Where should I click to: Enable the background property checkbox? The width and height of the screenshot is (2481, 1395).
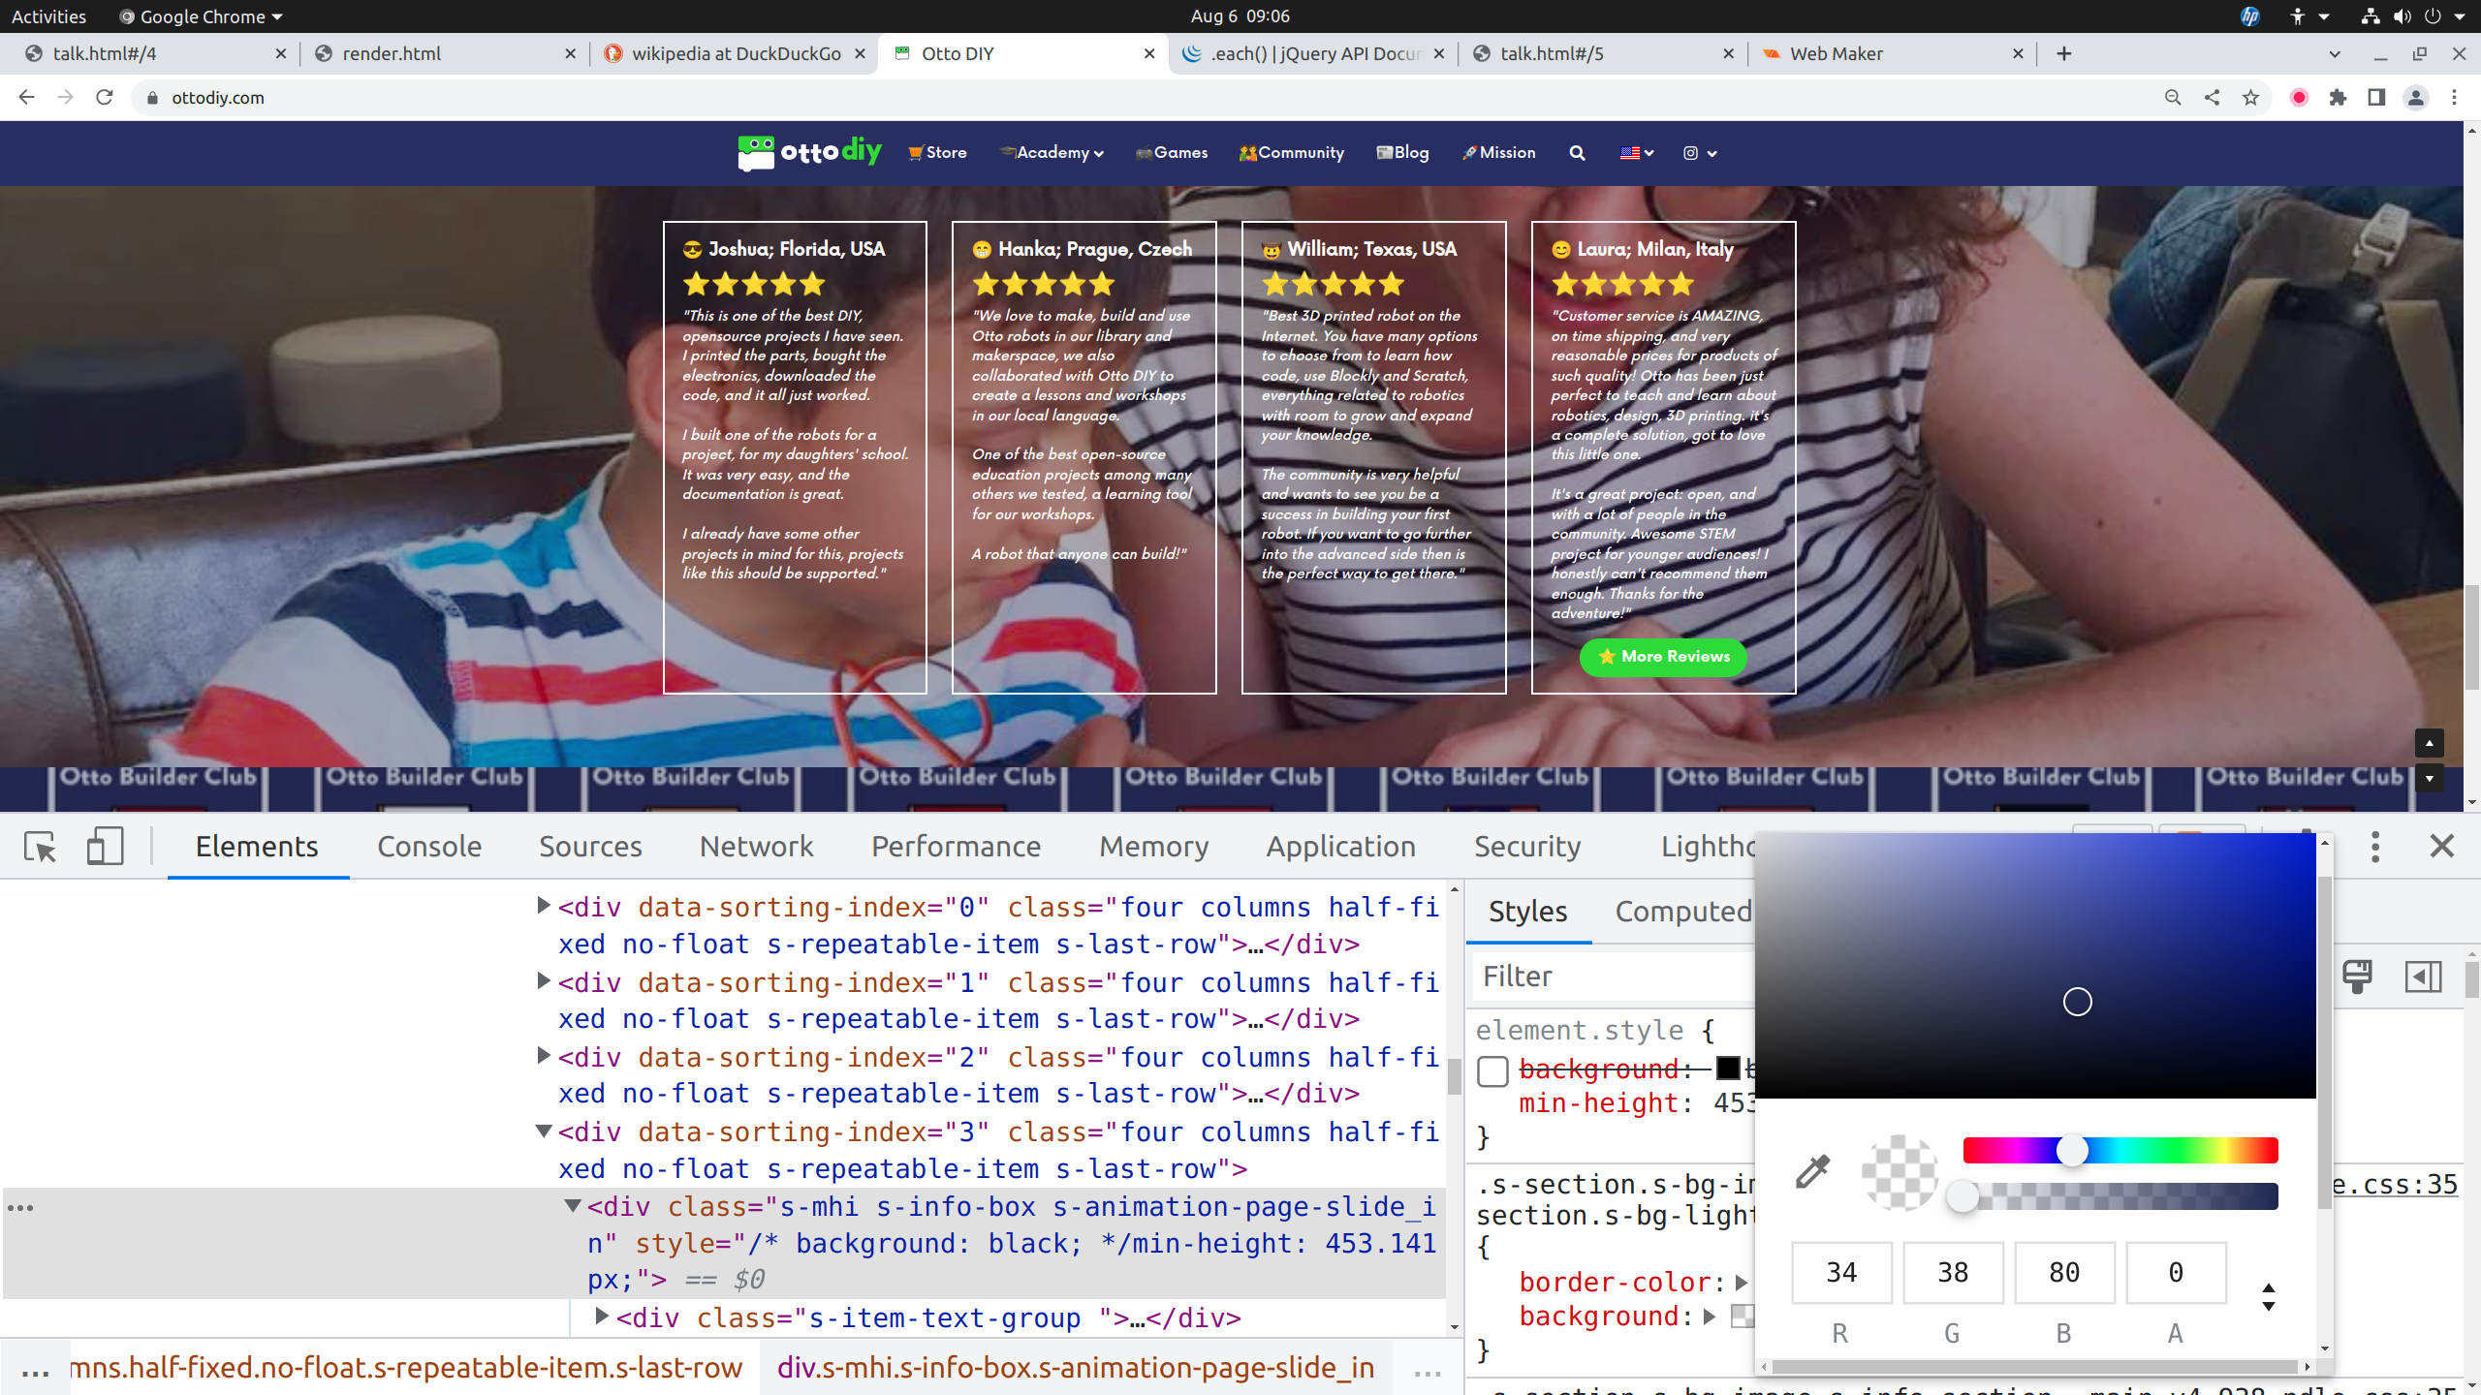(1492, 1071)
